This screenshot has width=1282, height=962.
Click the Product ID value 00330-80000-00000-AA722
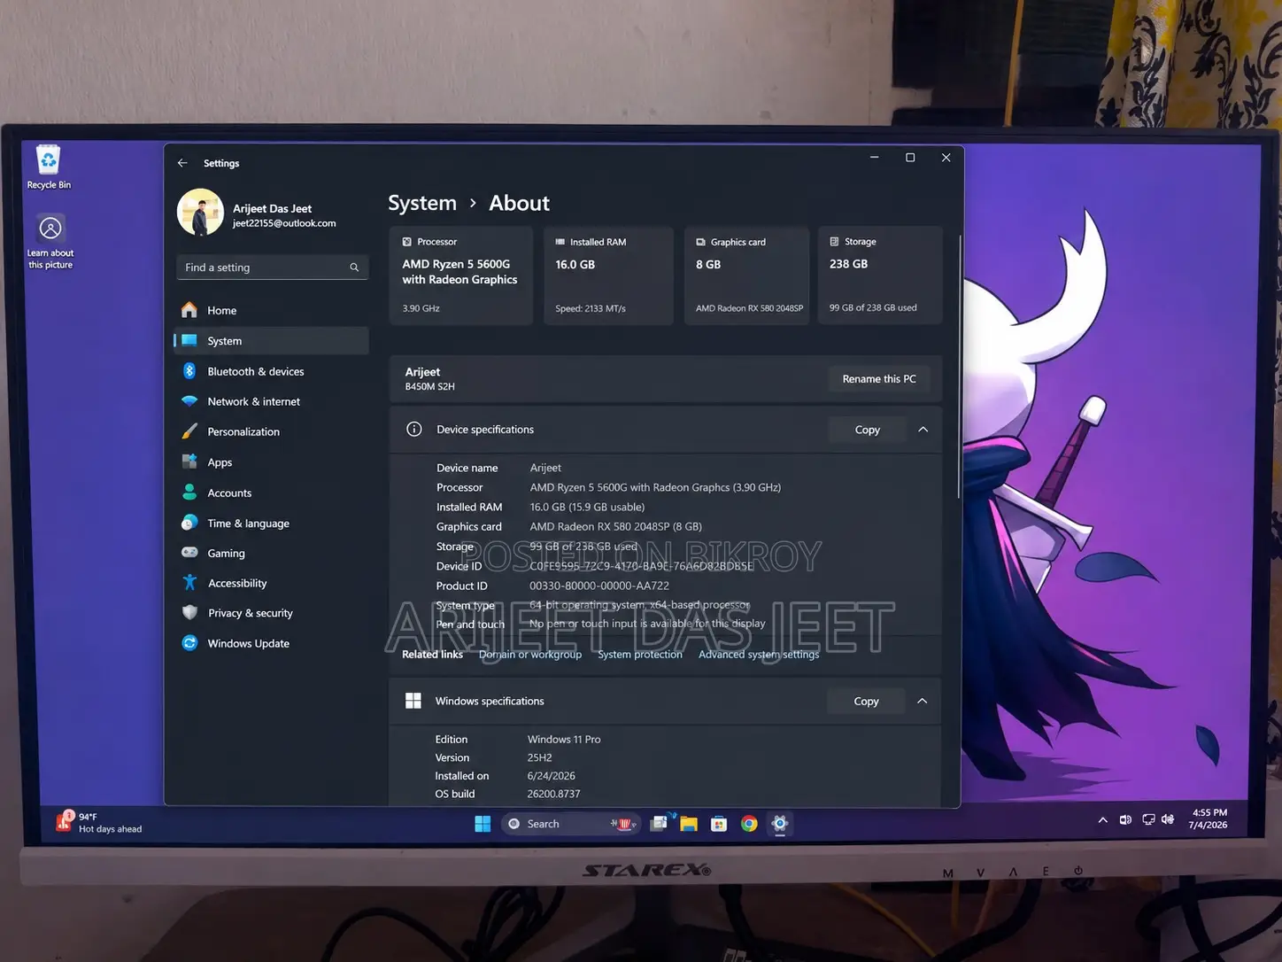pos(599,586)
